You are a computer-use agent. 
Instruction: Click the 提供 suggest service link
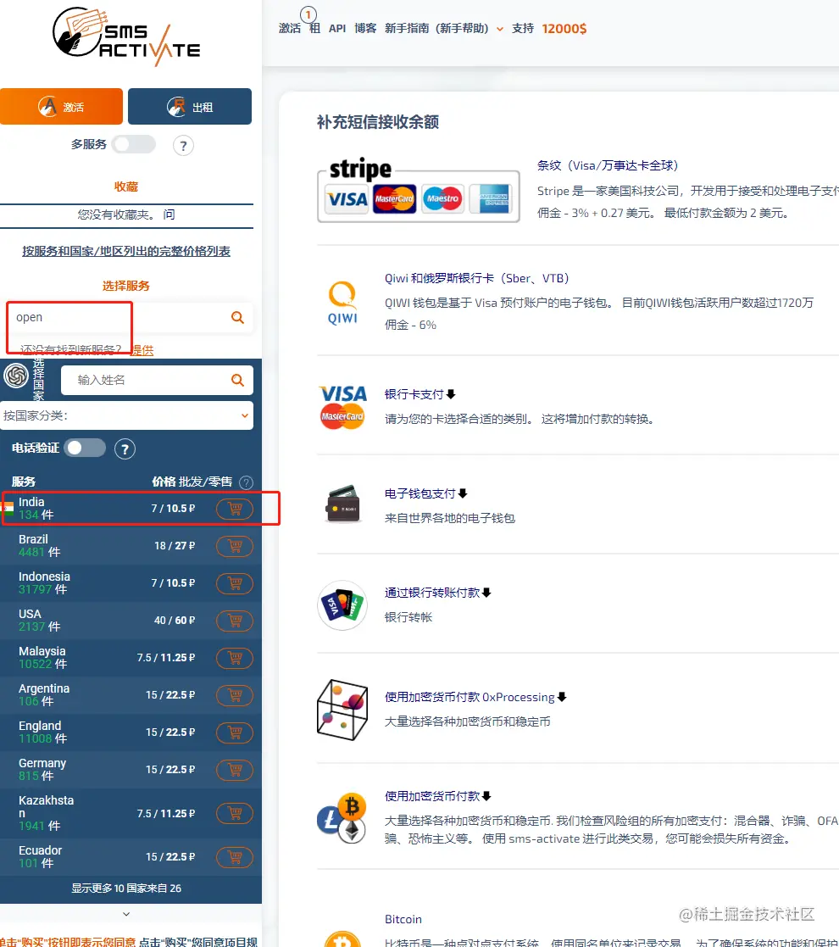point(142,349)
